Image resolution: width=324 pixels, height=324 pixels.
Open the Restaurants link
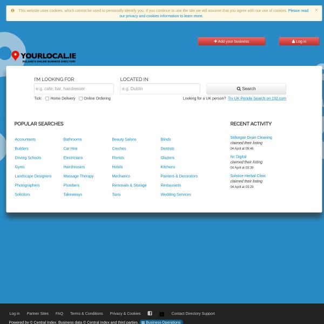pos(171,185)
